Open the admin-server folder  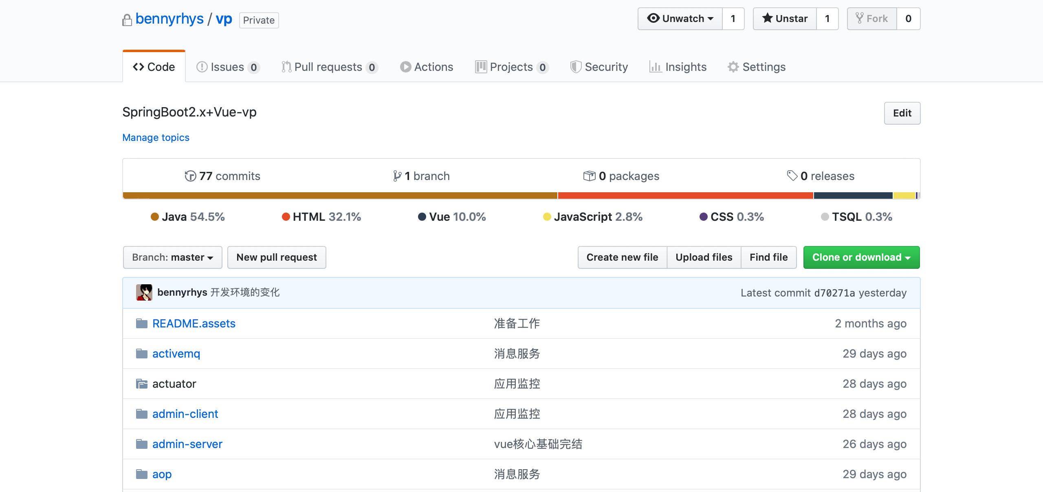click(x=187, y=444)
